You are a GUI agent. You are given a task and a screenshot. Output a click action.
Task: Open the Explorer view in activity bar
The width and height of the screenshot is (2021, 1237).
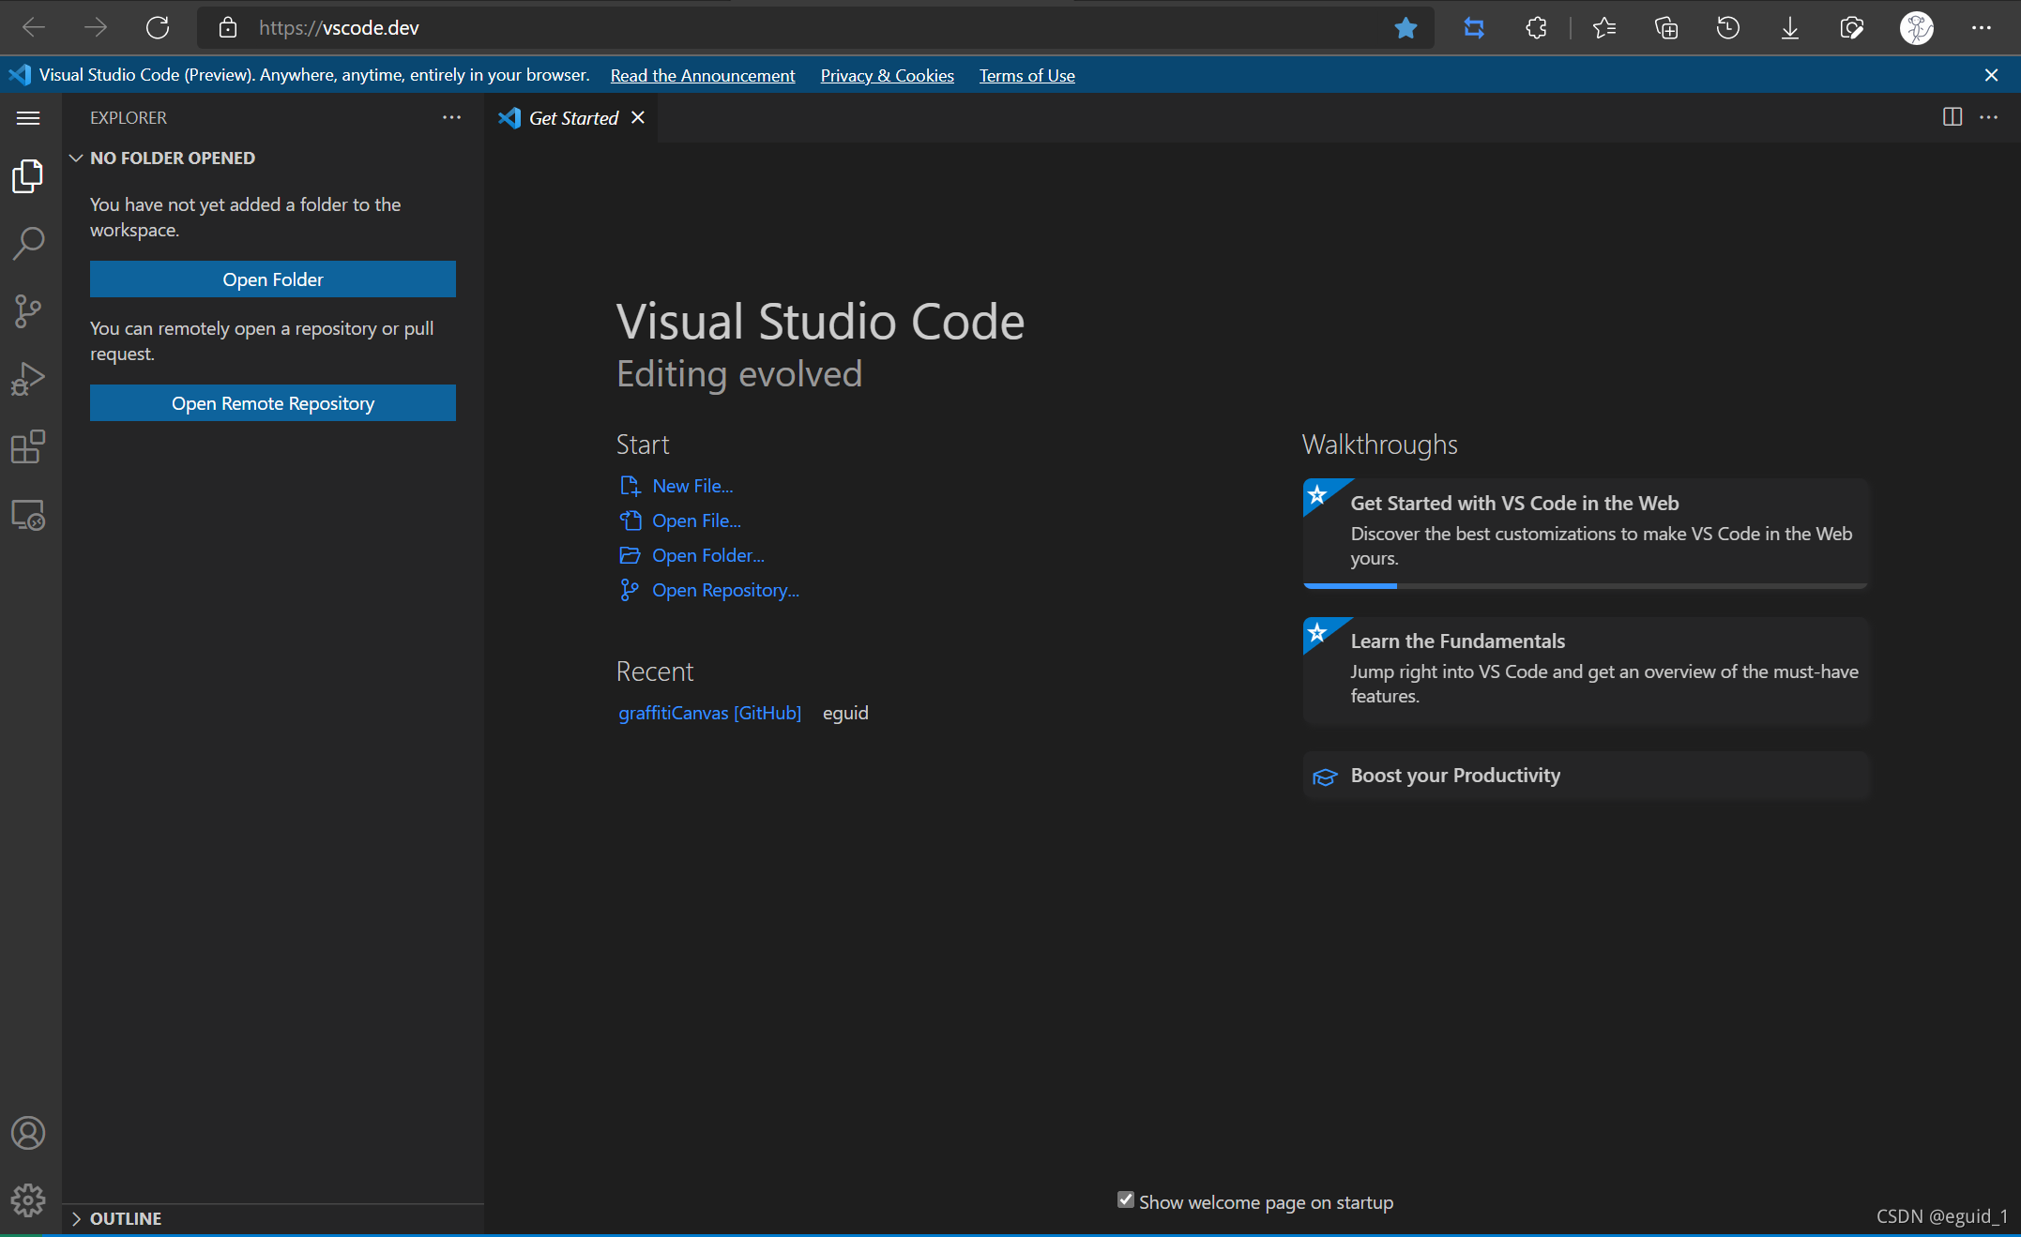coord(28,176)
